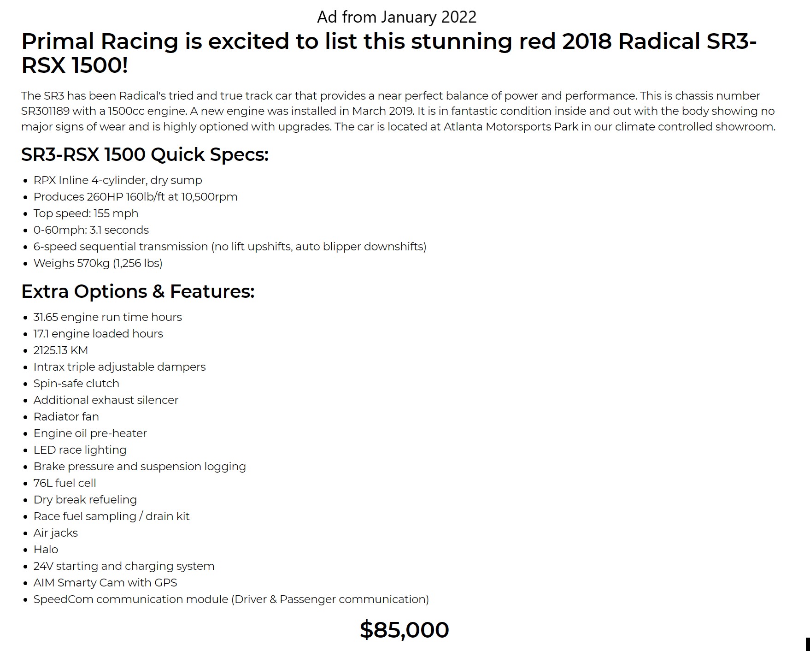810x651 pixels.
Task: Click the SpeedCom communication module item
Action: click(231, 599)
